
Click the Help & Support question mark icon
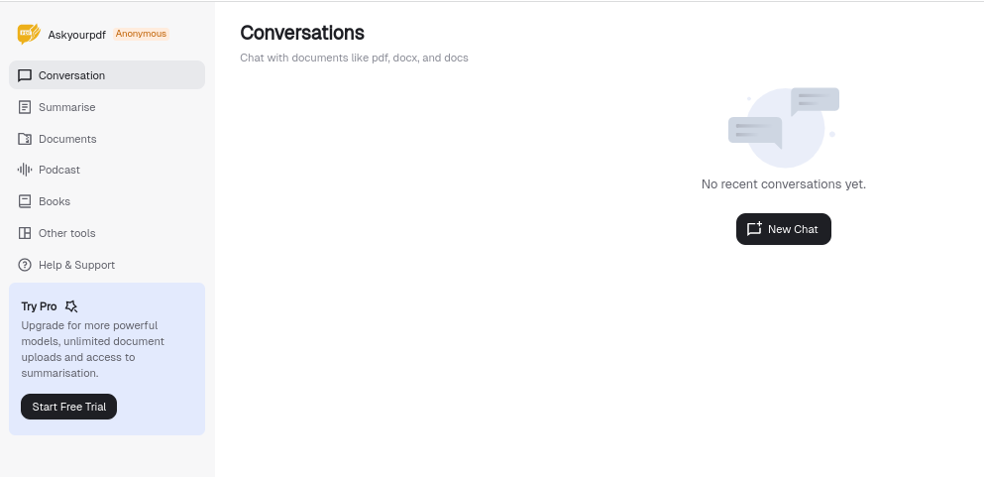25,265
